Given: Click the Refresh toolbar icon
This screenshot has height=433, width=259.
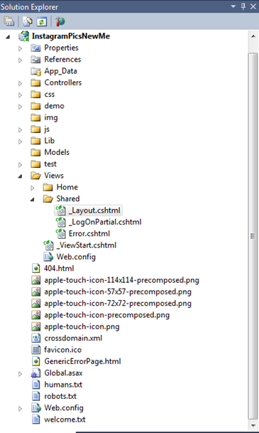Looking at the screenshot, I should 42,21.
